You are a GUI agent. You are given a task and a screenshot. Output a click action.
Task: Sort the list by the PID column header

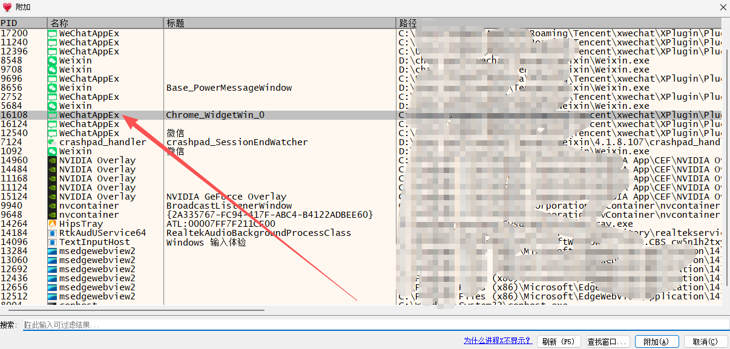pos(24,23)
